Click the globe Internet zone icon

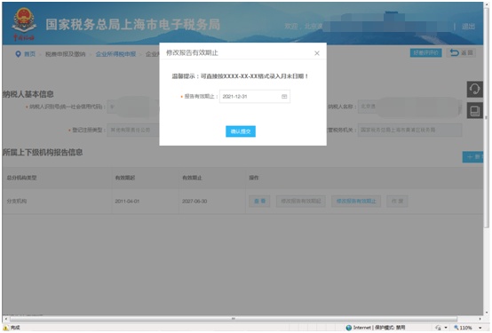point(349,328)
